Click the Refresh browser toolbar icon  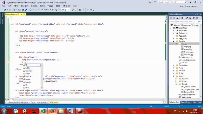56,10
